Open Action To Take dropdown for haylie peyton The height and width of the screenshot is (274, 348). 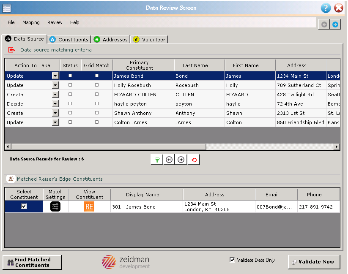coord(55,104)
